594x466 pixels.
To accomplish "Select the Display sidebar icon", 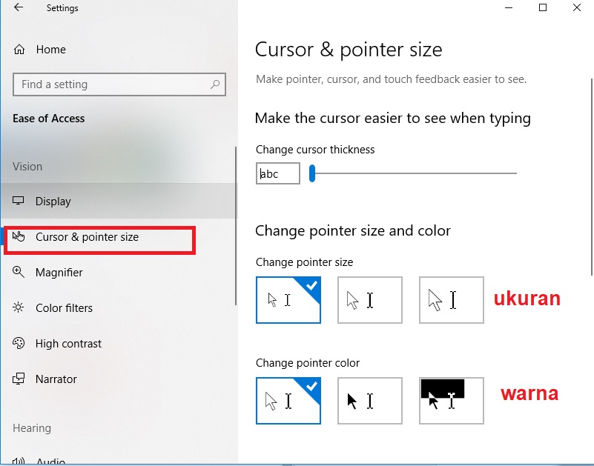I will pyautogui.click(x=17, y=201).
